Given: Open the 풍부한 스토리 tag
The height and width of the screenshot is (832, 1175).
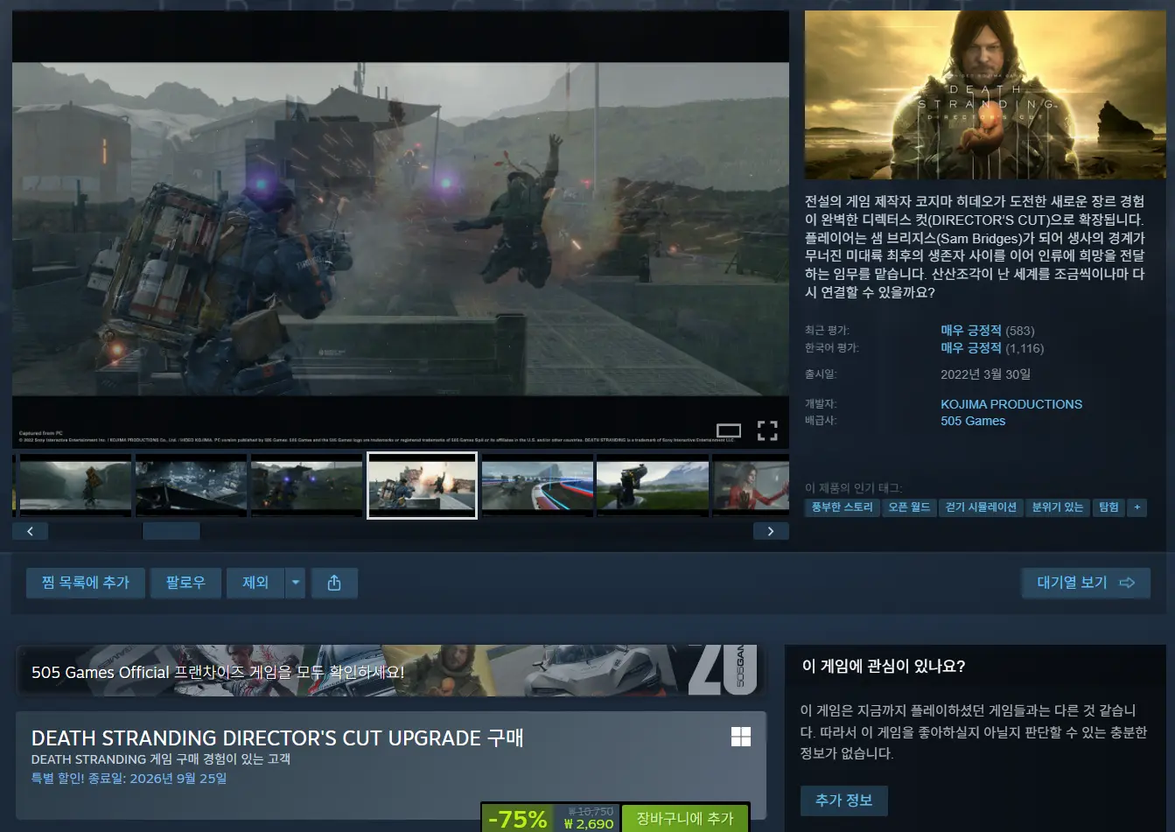Looking at the screenshot, I should click(842, 507).
